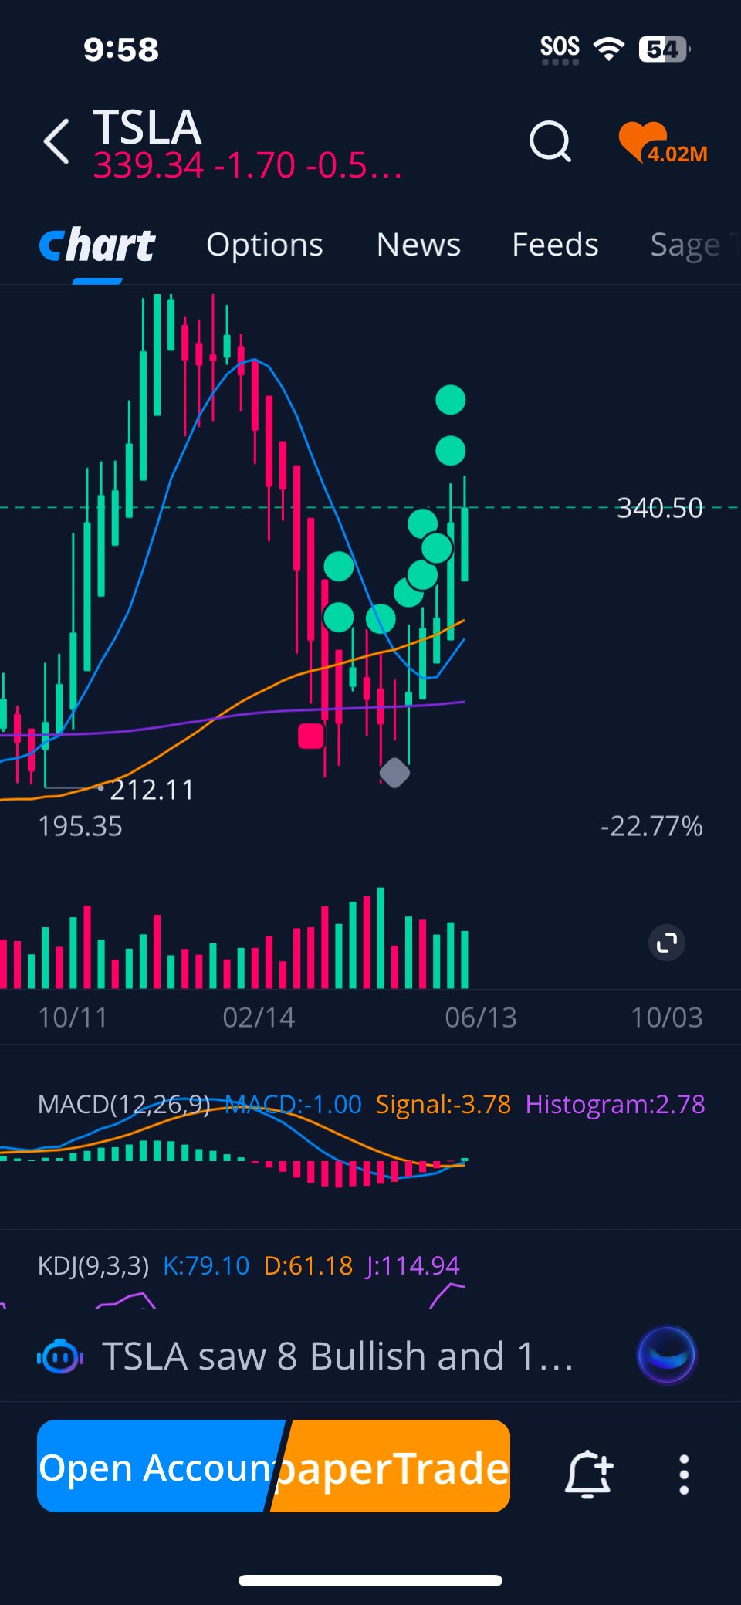Open the three-dot more options menu
The image size is (741, 1605).
click(x=684, y=1475)
